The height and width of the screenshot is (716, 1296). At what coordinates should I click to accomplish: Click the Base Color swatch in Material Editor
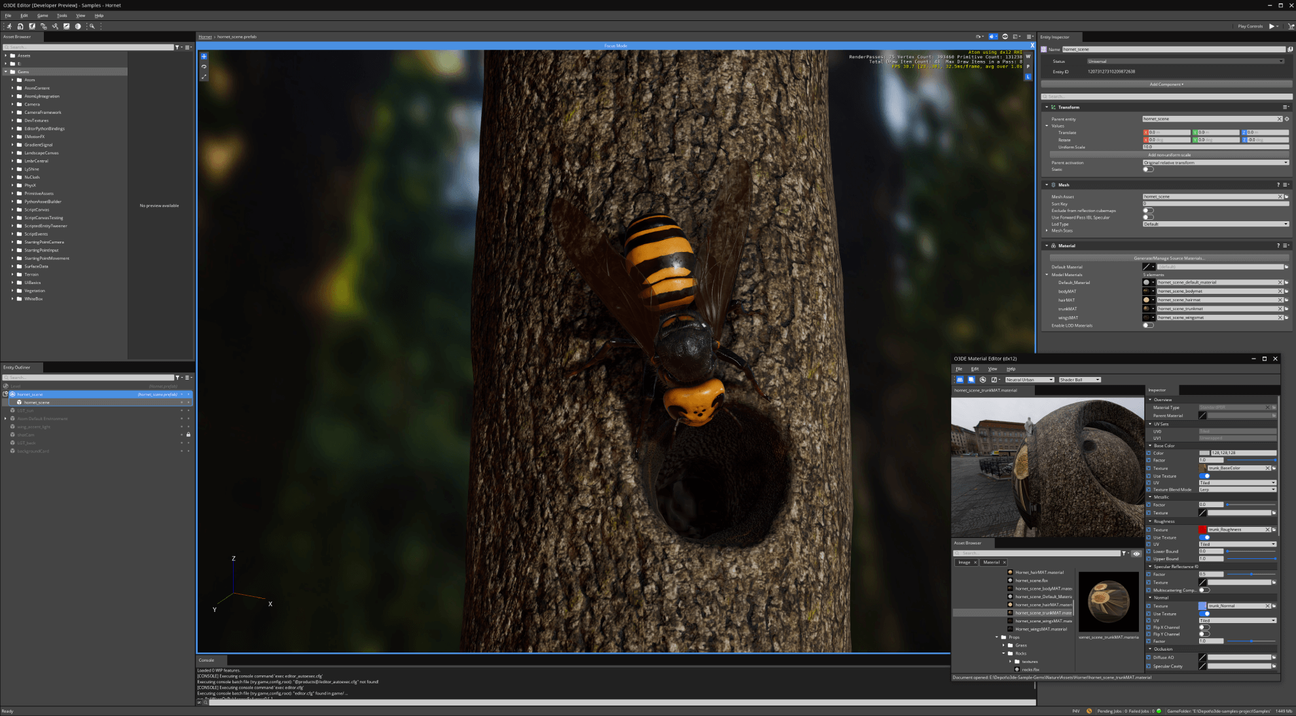1206,453
